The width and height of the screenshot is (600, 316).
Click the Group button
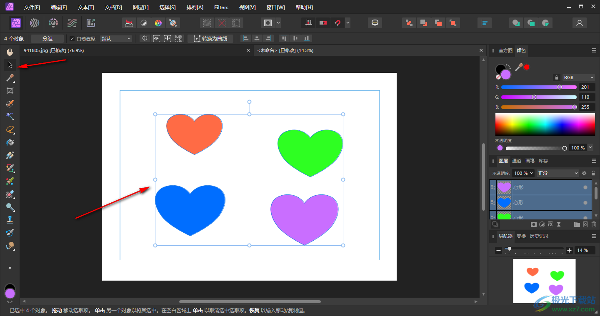coord(47,39)
